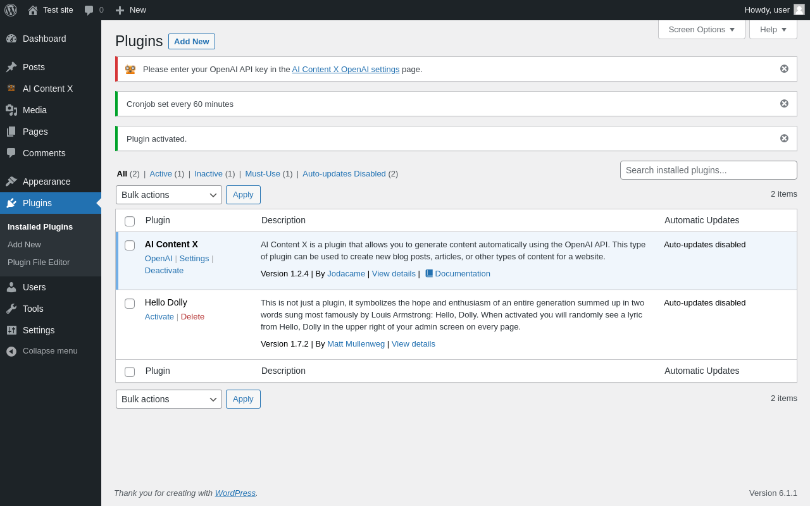Click the Collapse menu arrow icon
The image size is (810, 506).
(11, 351)
